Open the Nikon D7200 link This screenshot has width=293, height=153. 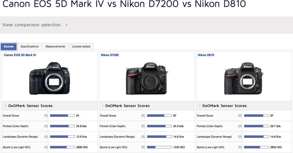[110, 55]
